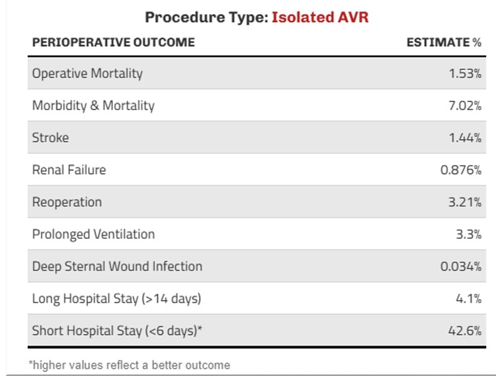Image resolution: width=496 pixels, height=376 pixels.
Task: Click the "Estimate %" column header
Action: tap(444, 42)
